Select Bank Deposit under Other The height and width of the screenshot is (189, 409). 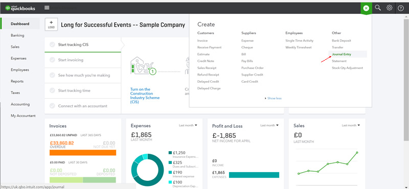[x=342, y=41]
